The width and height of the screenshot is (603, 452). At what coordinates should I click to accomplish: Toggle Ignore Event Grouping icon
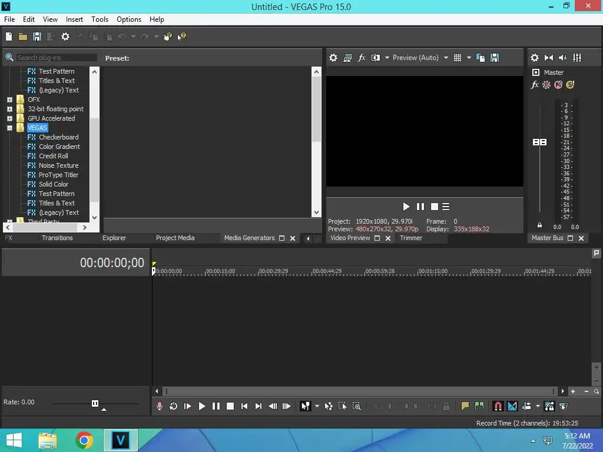pyautogui.click(x=564, y=406)
